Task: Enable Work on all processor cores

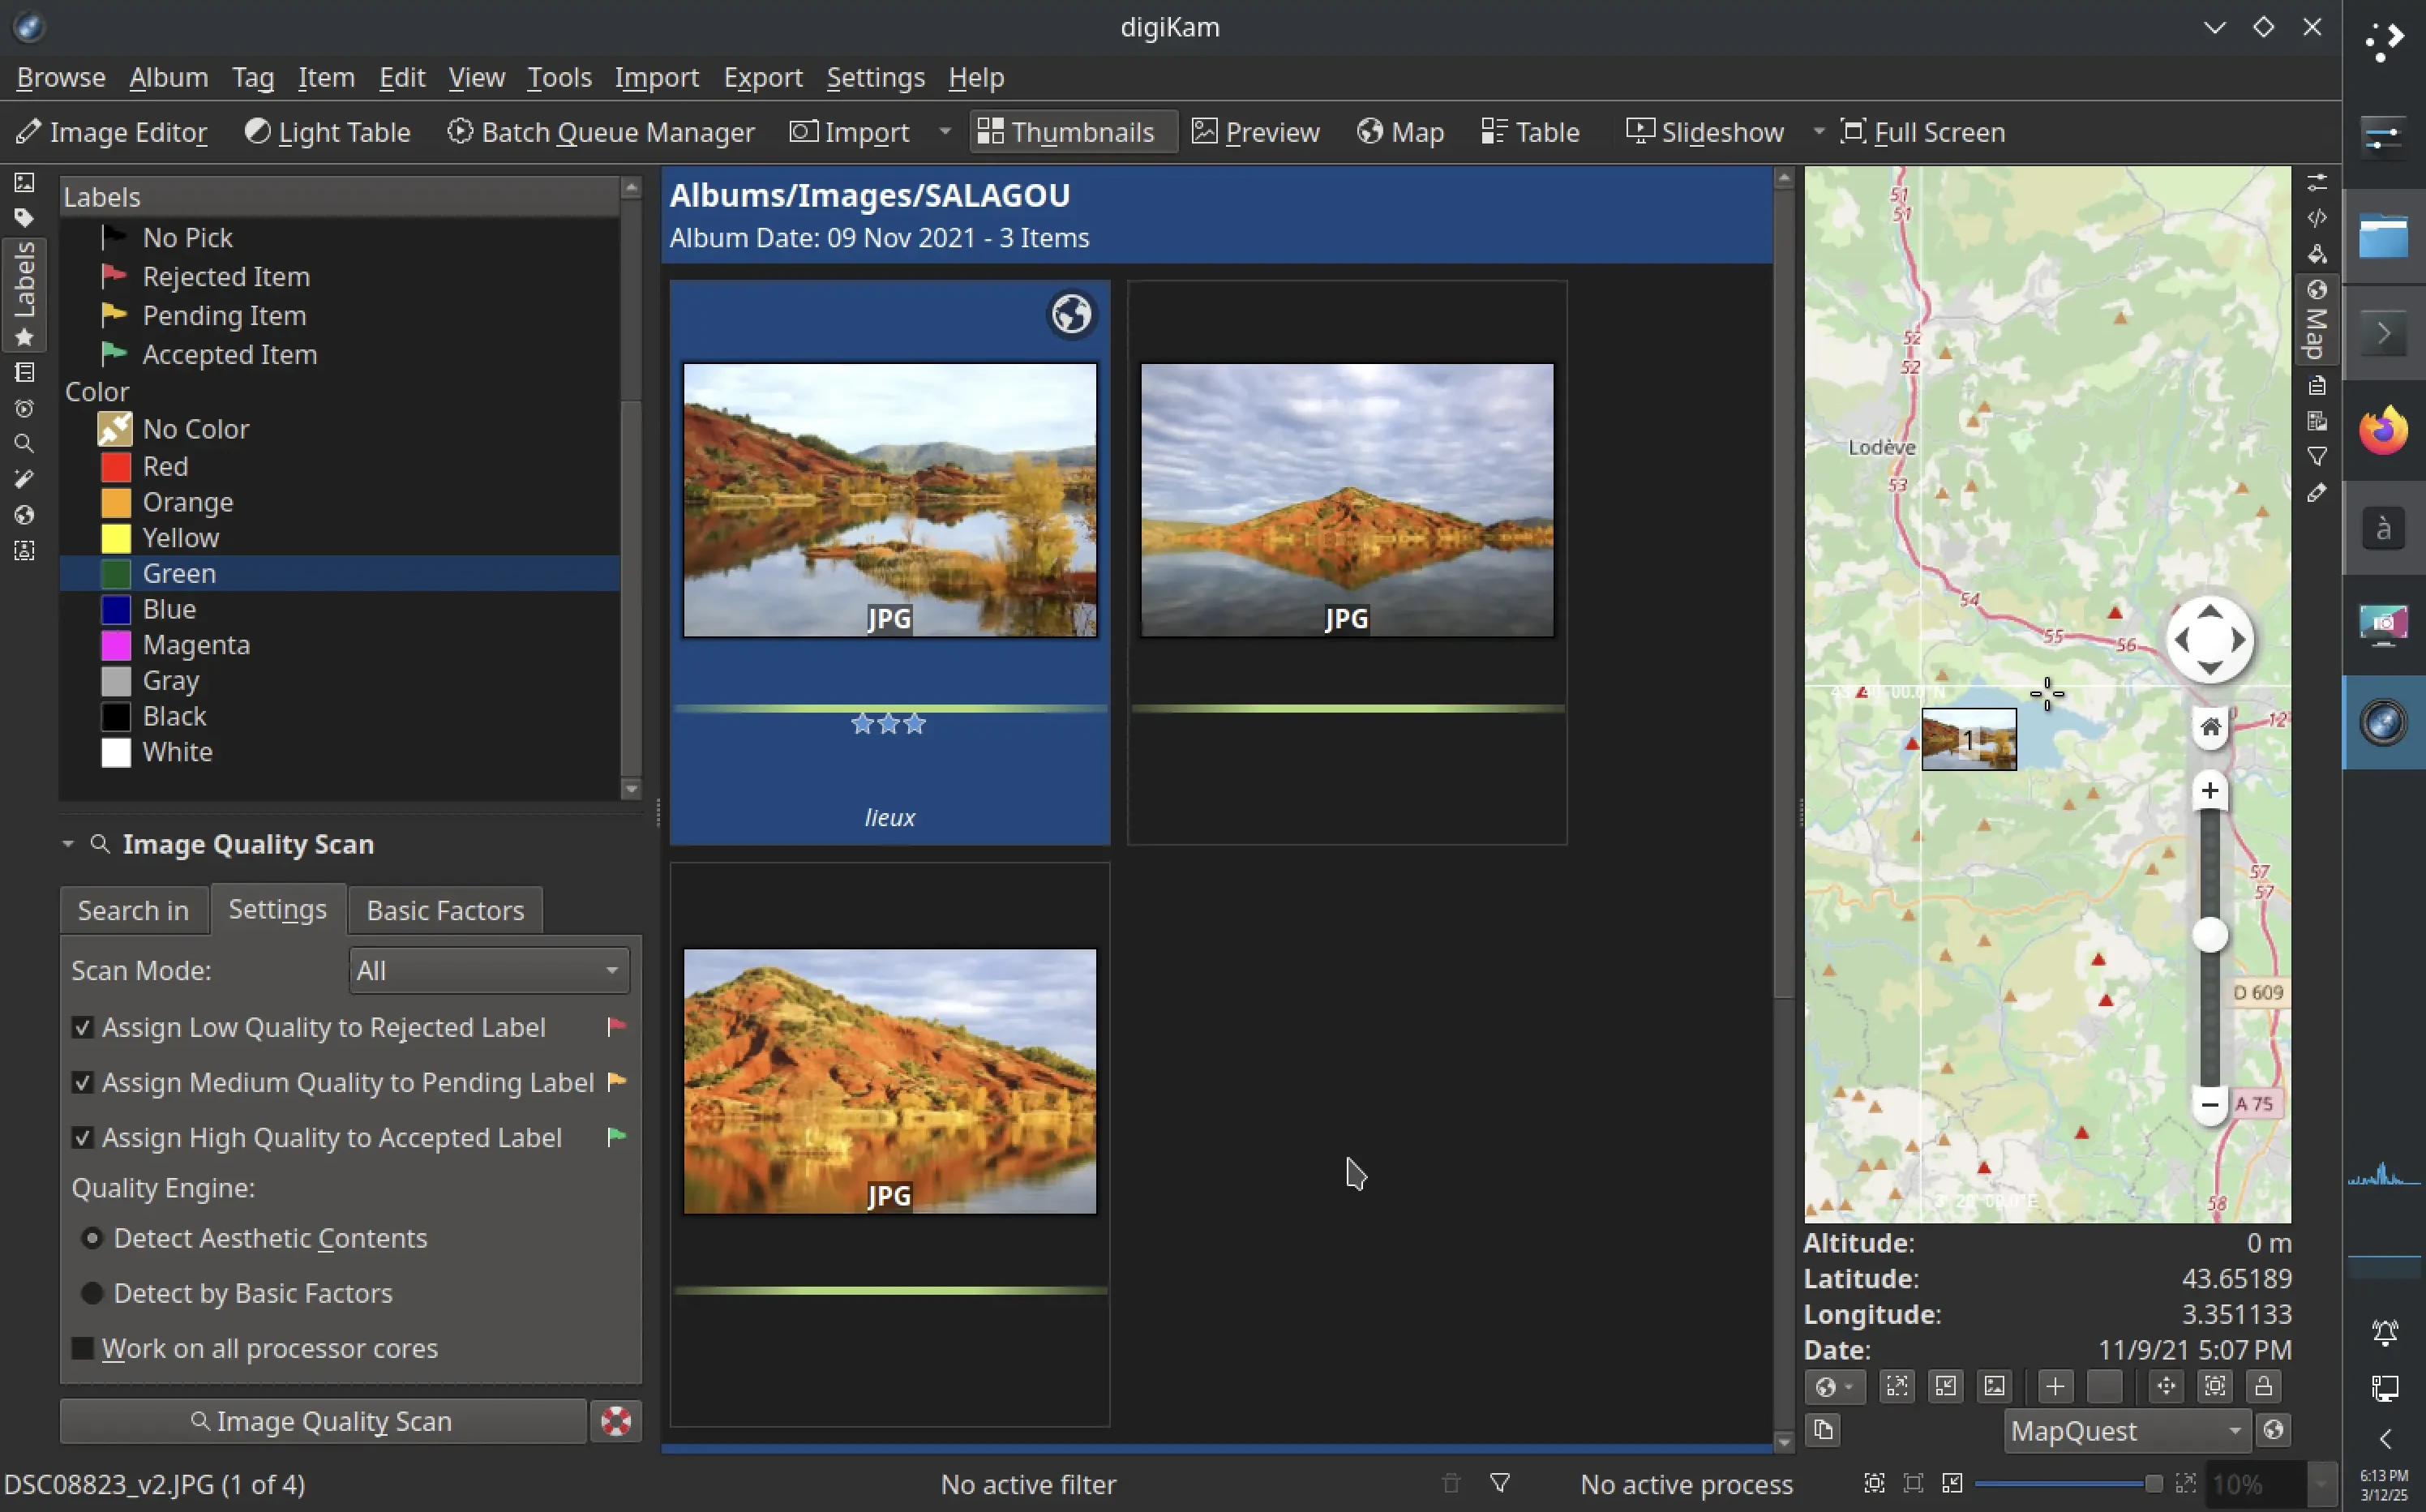Action: click(84, 1348)
